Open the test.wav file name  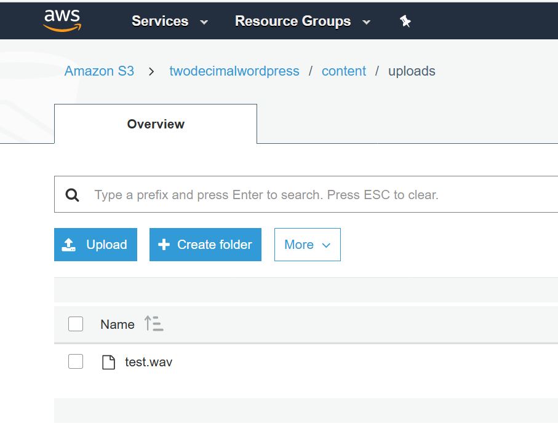149,362
